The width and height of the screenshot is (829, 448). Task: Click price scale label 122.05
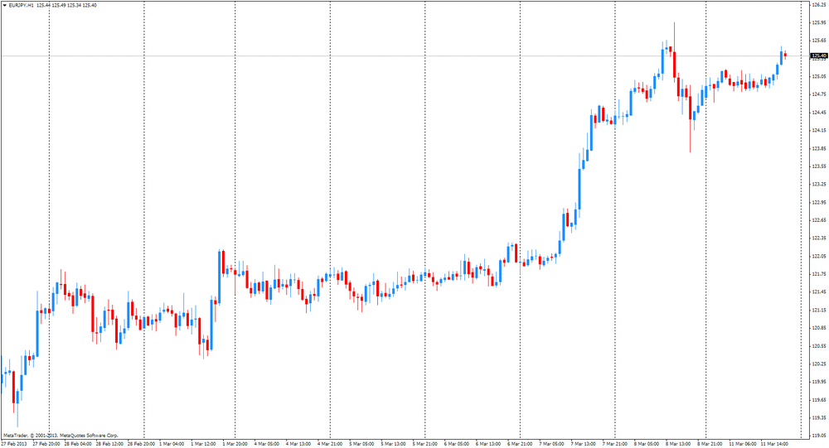819,256
